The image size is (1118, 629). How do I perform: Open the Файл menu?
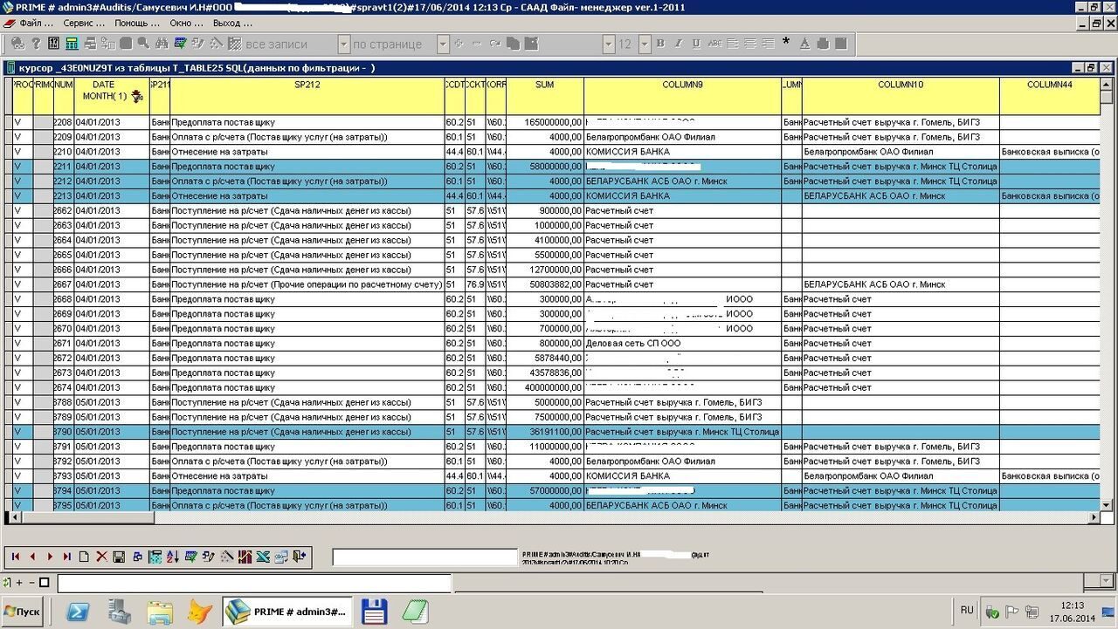pos(35,23)
